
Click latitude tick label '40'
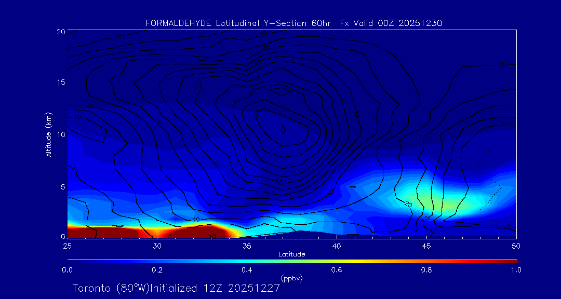click(x=337, y=246)
